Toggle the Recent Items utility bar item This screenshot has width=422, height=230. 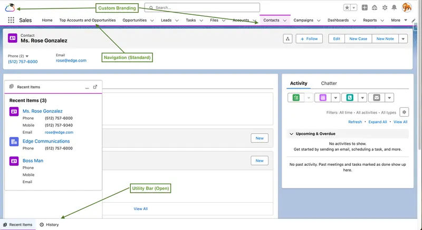pyautogui.click(x=18, y=225)
